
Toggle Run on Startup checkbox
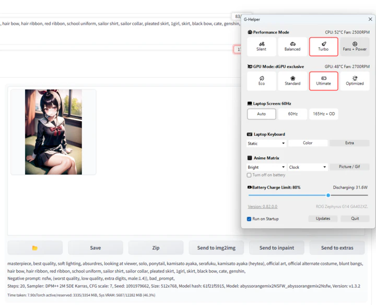point(249,219)
